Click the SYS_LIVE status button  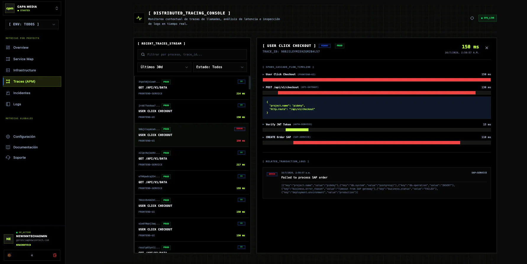487,18
